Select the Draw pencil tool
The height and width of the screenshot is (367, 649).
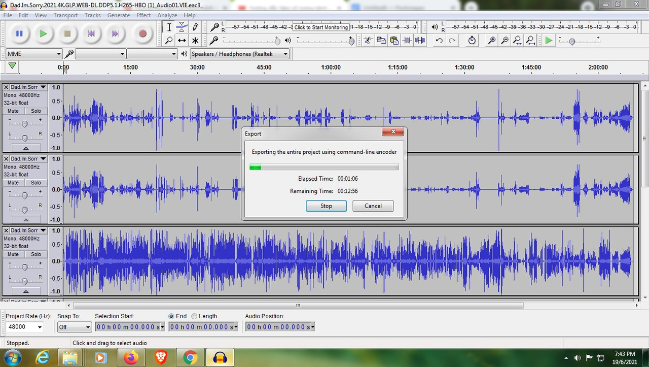click(195, 27)
